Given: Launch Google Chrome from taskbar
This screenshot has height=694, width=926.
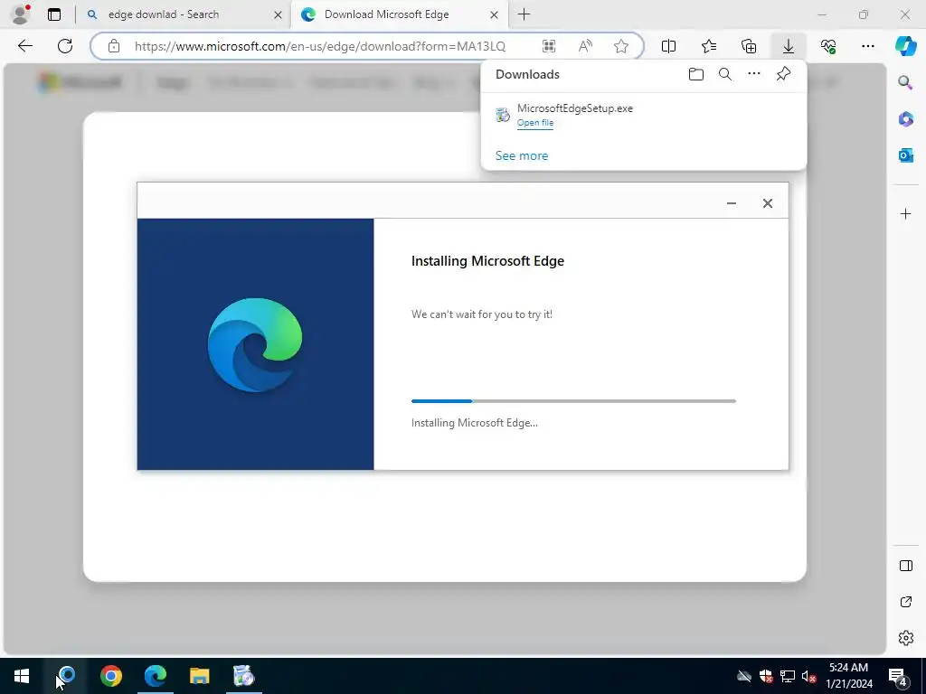Looking at the screenshot, I should click(111, 676).
